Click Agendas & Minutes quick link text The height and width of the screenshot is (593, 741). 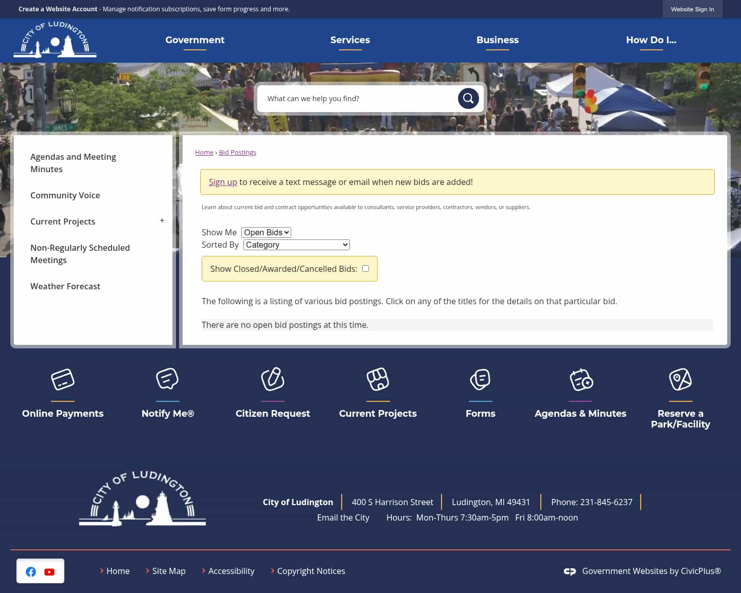[580, 413]
